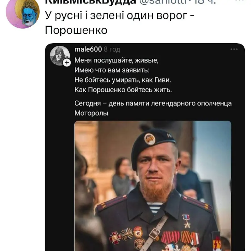Click the line "Имею что вам заявить:"

(112, 70)
